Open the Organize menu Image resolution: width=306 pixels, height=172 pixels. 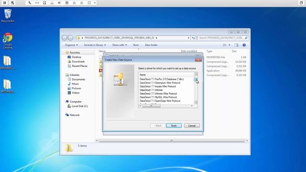(x=71, y=45)
